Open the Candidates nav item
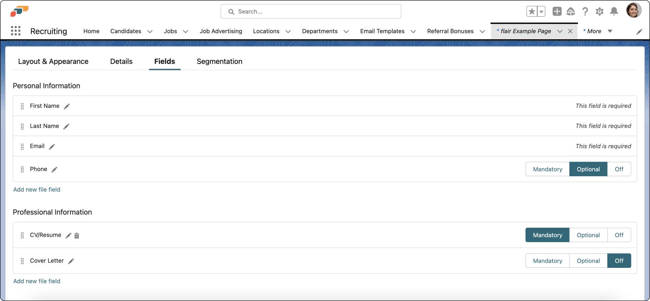This screenshot has width=650, height=301. [x=126, y=31]
